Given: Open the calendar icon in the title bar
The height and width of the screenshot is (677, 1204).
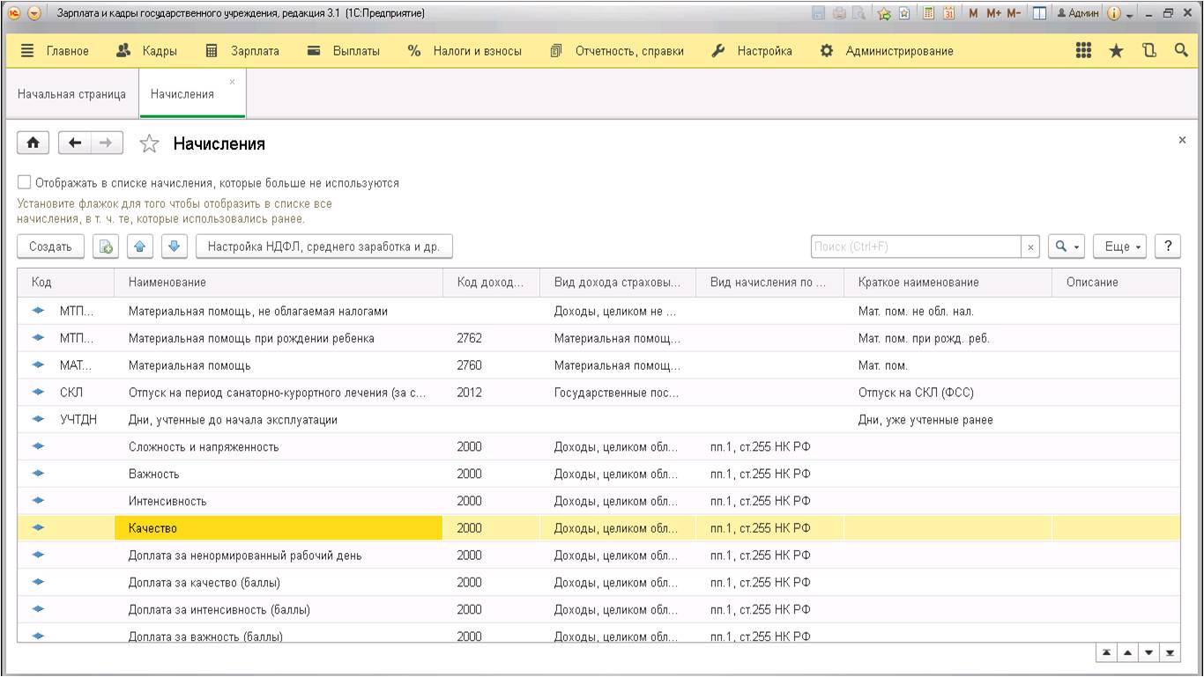Looking at the screenshot, I should tap(948, 14).
